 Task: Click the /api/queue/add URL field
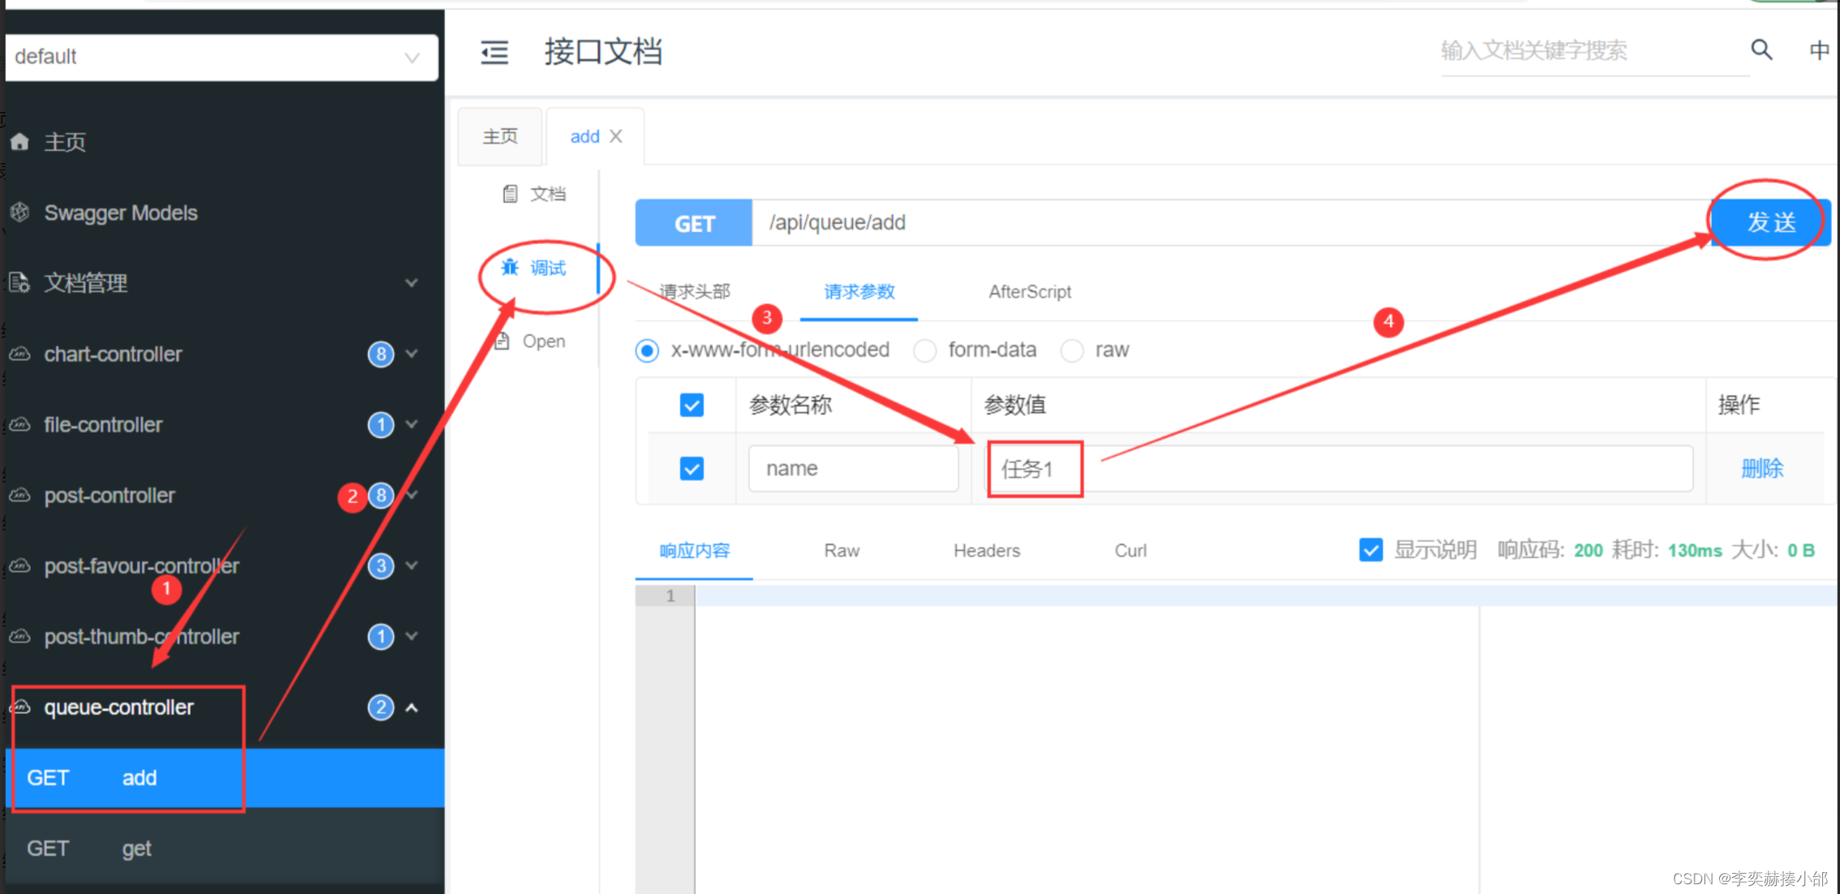(x=1231, y=223)
